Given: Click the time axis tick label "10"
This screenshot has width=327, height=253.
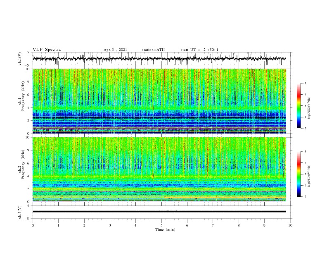Looking at the screenshot, I should [290, 225].
